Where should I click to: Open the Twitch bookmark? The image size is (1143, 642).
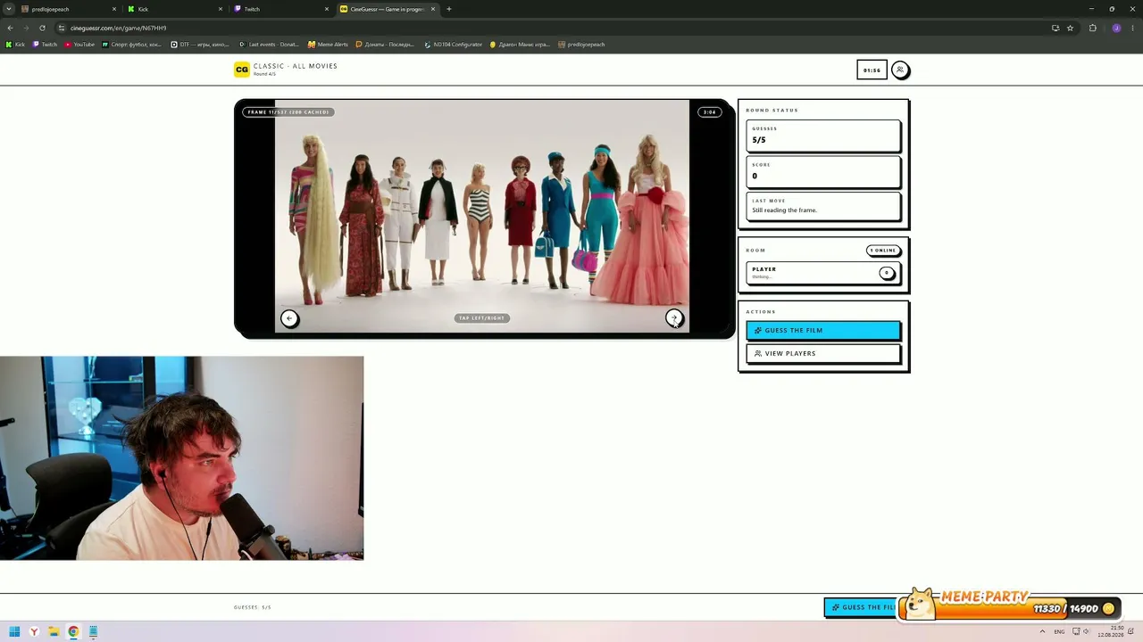tap(46, 45)
